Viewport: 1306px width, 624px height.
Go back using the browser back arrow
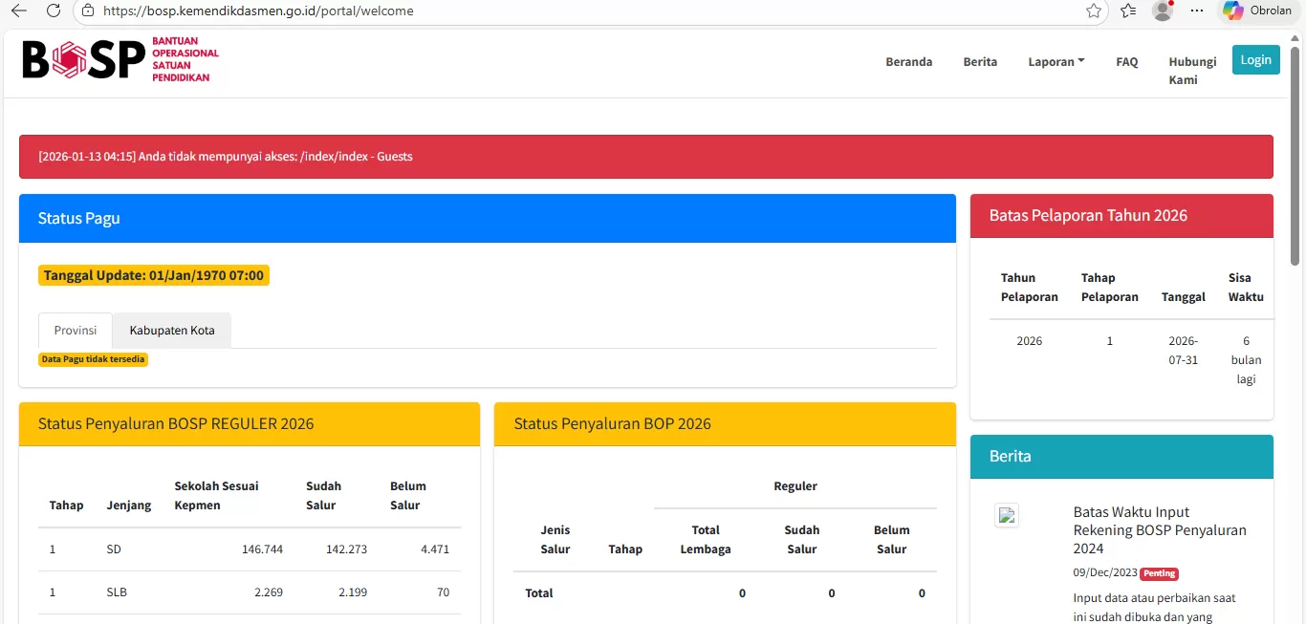coord(19,11)
